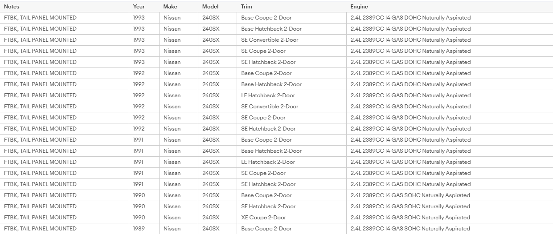Select trim XE Coupe 2-Door for 1990
The height and width of the screenshot is (234, 553).
tap(263, 218)
